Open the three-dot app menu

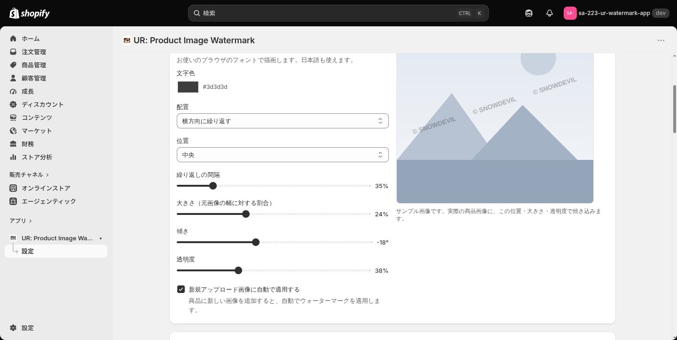point(661,40)
